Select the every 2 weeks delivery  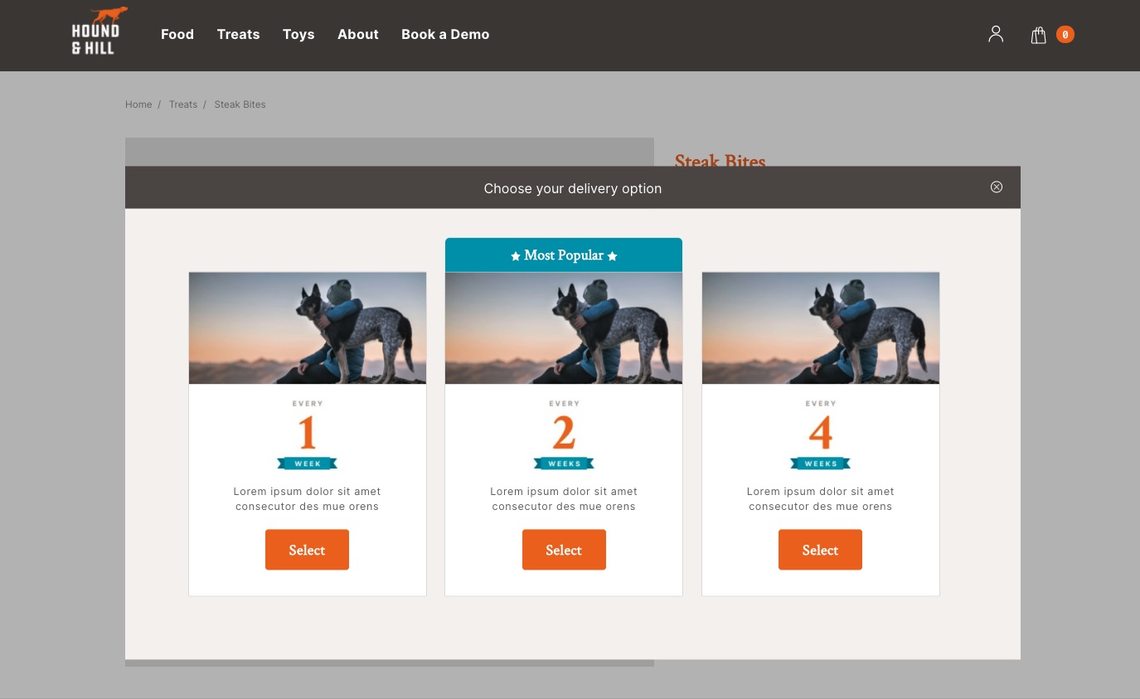[x=564, y=550]
